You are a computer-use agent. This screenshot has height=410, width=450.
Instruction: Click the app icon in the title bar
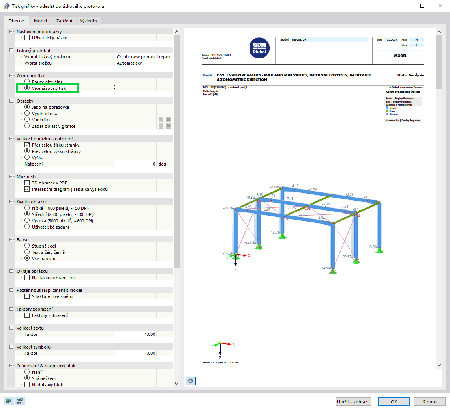click(x=6, y=6)
